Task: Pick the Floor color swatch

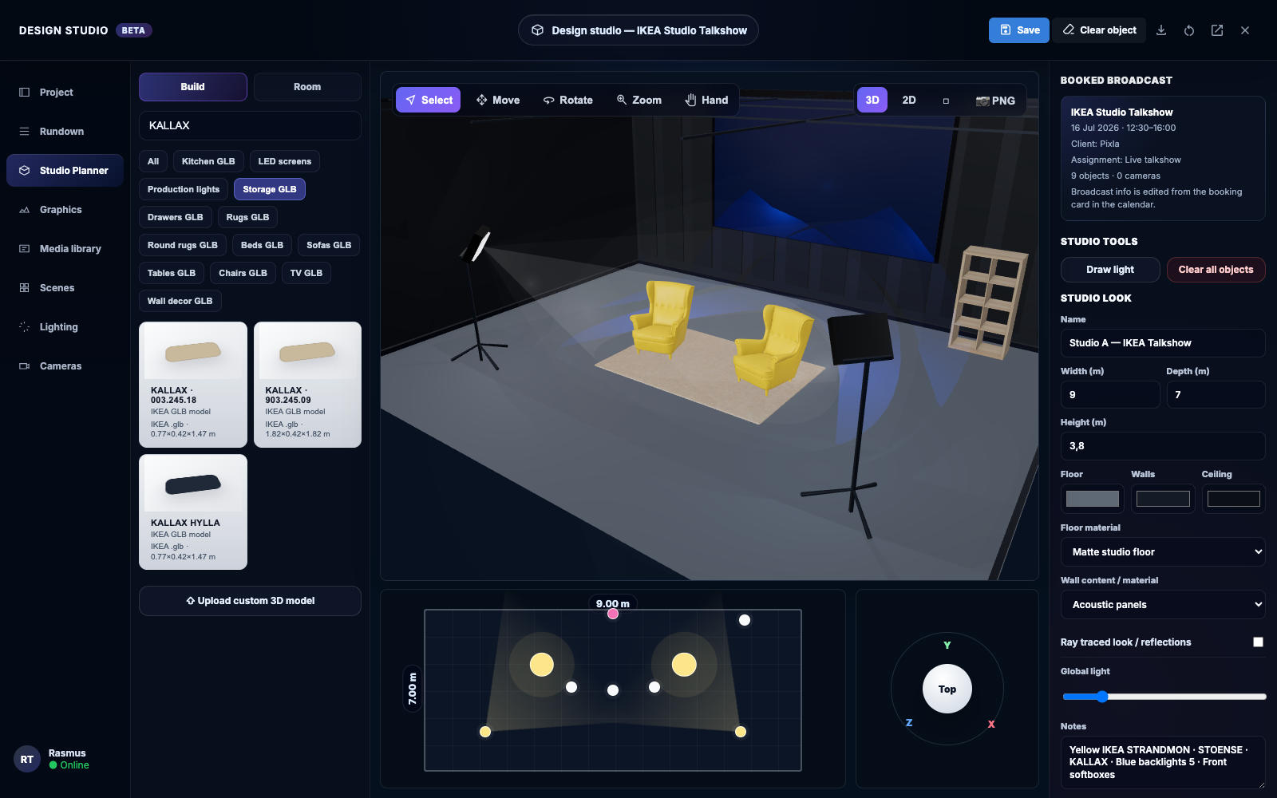Action: [1093, 499]
